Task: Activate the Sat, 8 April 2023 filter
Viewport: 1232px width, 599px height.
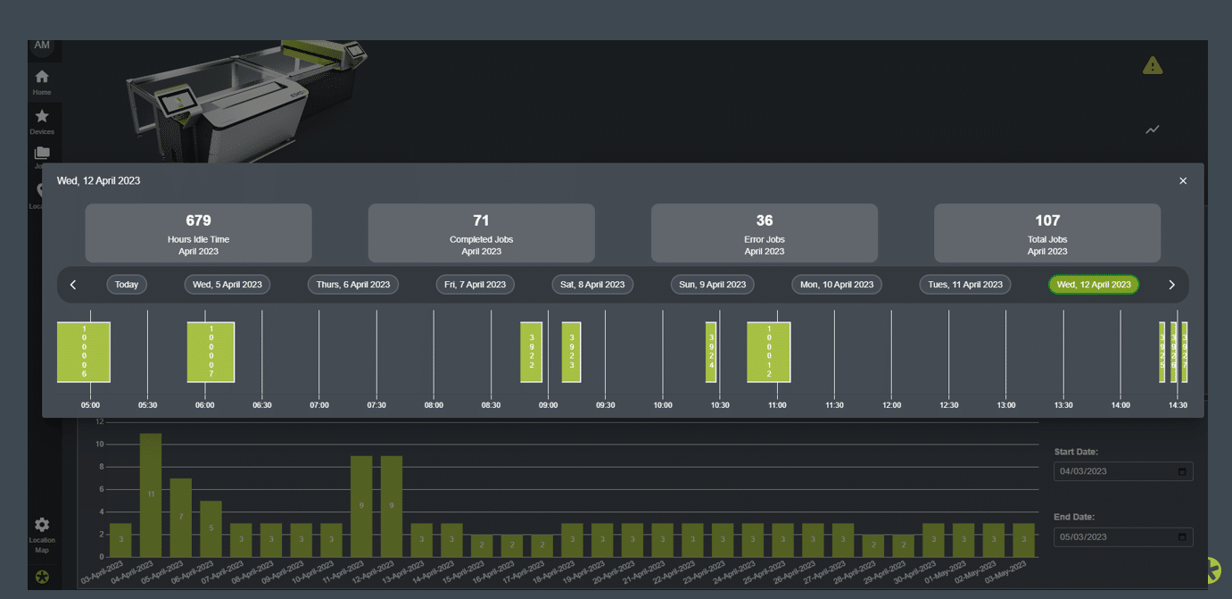Action: (x=592, y=284)
